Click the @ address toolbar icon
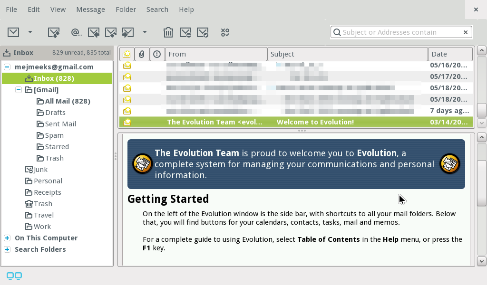This screenshot has height=285, width=487. pos(76,32)
